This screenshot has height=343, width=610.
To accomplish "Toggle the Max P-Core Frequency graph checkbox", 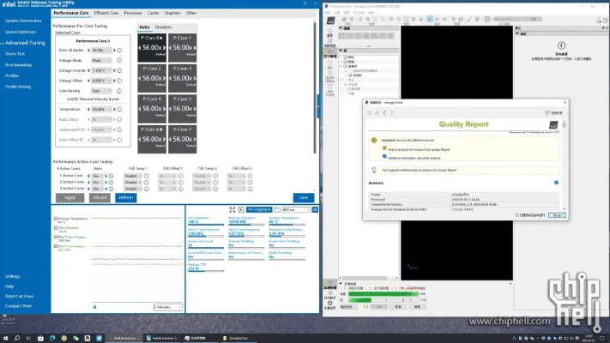I will (56, 238).
